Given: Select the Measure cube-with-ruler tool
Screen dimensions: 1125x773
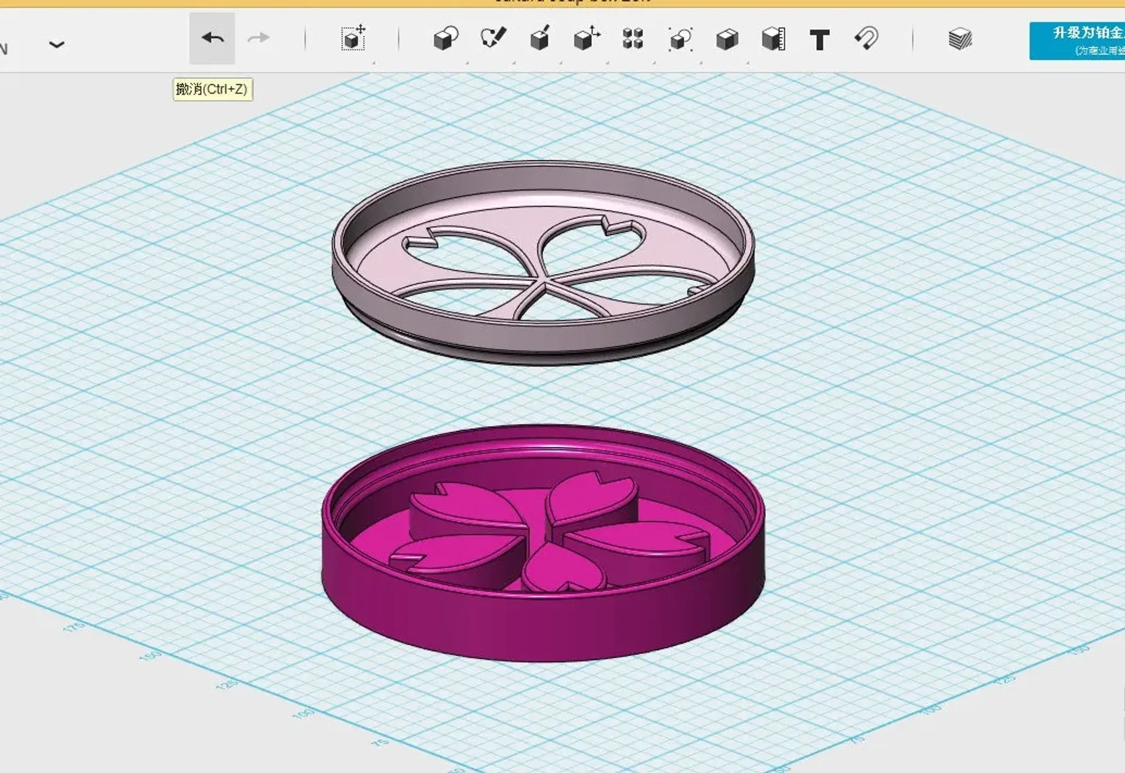Looking at the screenshot, I should tap(773, 39).
